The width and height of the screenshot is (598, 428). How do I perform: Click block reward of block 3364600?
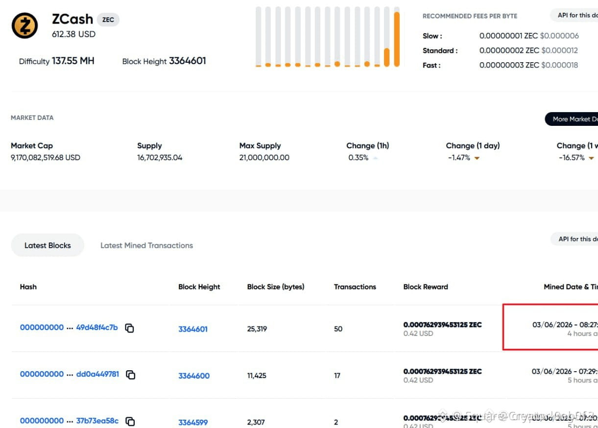442,371
